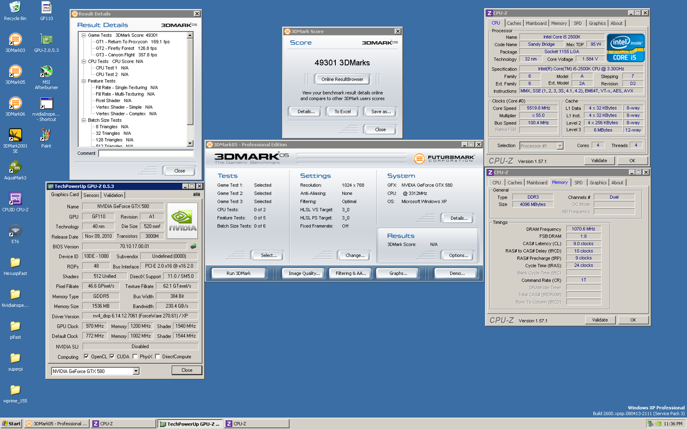Open the Nvidiainspector folder on desktop
The width and height of the screenshot is (687, 429).
15,298
